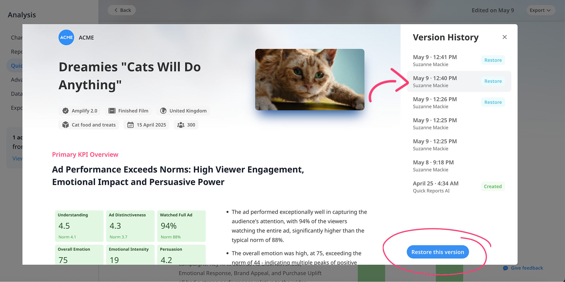
Task: Click the calendar icon beside 15 April 2025
Action: click(x=130, y=125)
